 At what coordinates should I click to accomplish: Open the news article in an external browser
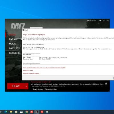(106, 84)
